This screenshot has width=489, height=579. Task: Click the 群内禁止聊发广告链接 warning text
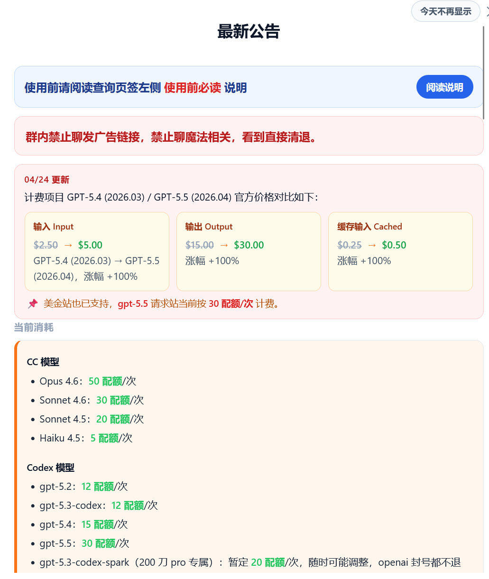171,137
